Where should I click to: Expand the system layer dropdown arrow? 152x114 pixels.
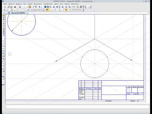coord(43,10)
